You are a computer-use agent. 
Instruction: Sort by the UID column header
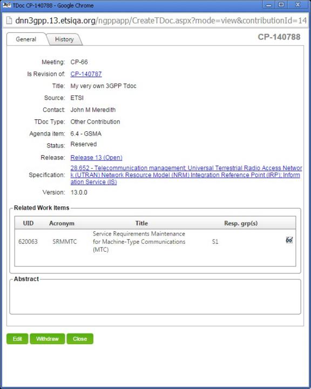point(28,223)
